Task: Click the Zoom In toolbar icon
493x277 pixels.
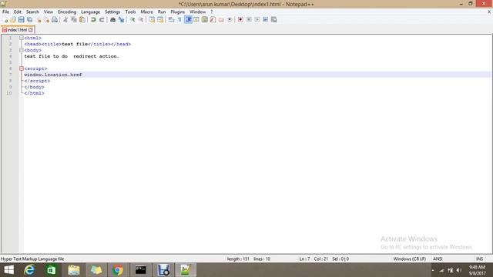Action: point(132,20)
